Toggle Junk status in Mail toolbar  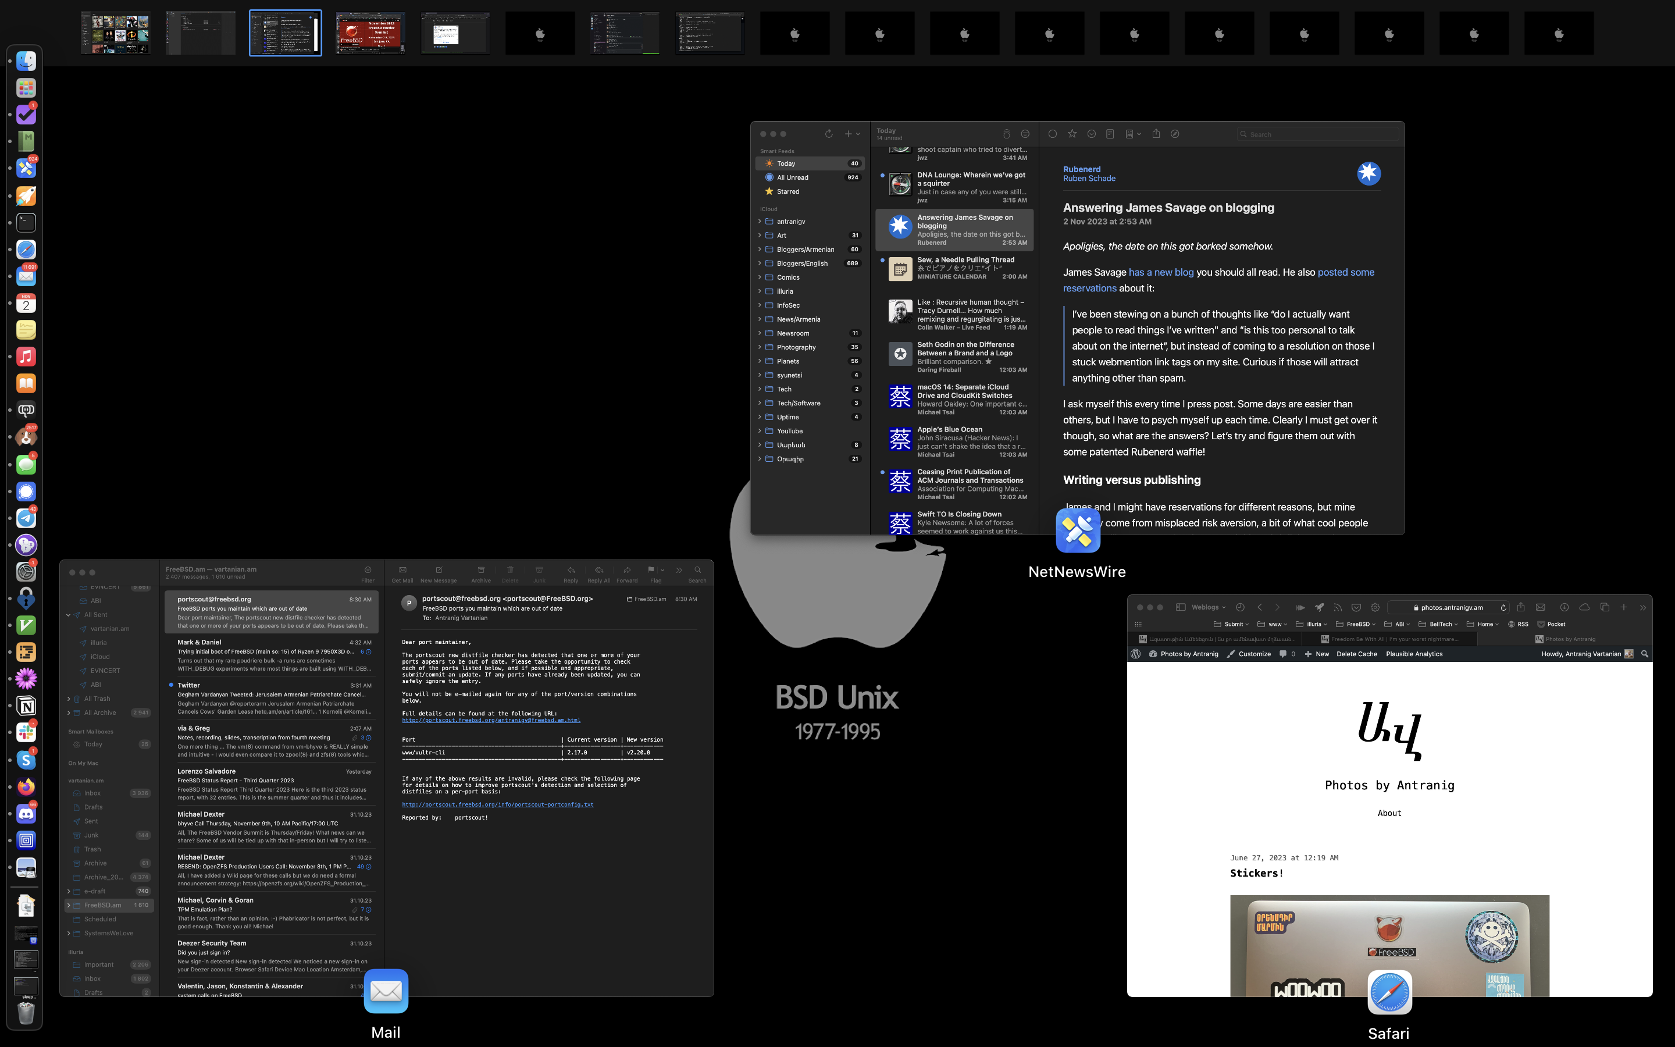(539, 570)
